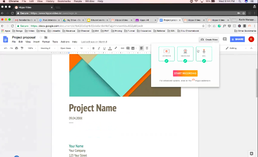Click the Pocket extension icon

[230, 26]
